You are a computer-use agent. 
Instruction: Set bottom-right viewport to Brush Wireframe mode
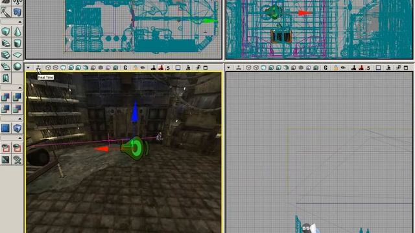pos(248,68)
